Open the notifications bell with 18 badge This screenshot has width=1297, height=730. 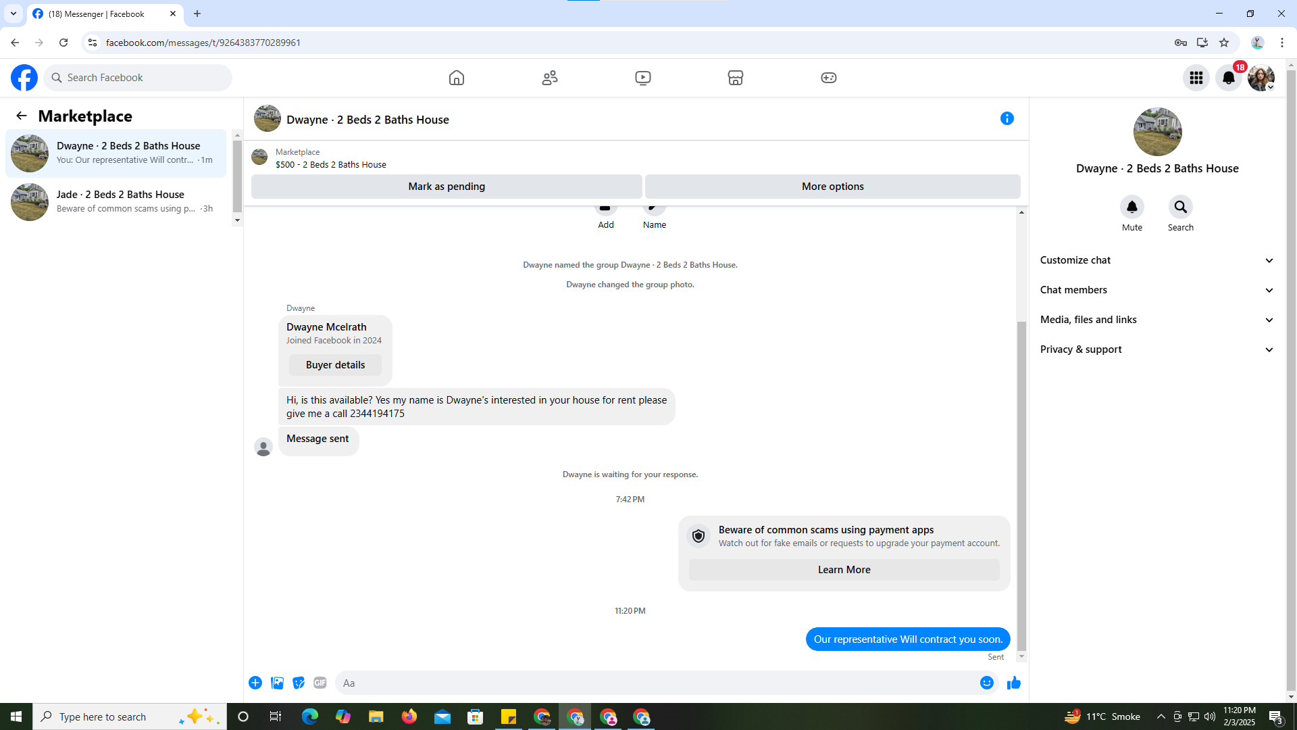click(x=1229, y=78)
